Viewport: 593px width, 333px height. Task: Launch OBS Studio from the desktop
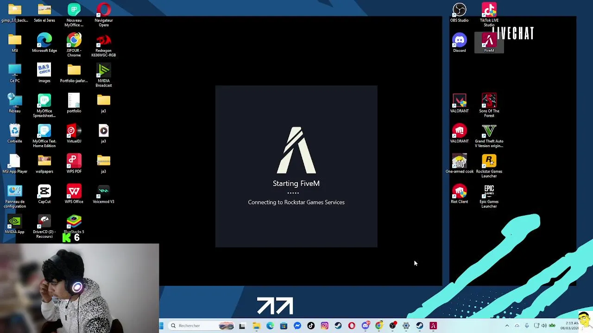tap(459, 12)
